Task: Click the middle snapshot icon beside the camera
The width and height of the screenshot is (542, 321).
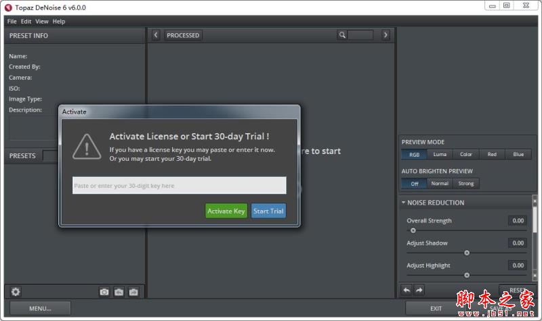Action: (119, 292)
